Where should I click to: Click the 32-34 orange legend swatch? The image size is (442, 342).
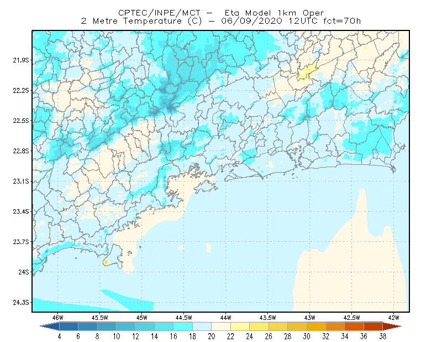[x=335, y=327]
